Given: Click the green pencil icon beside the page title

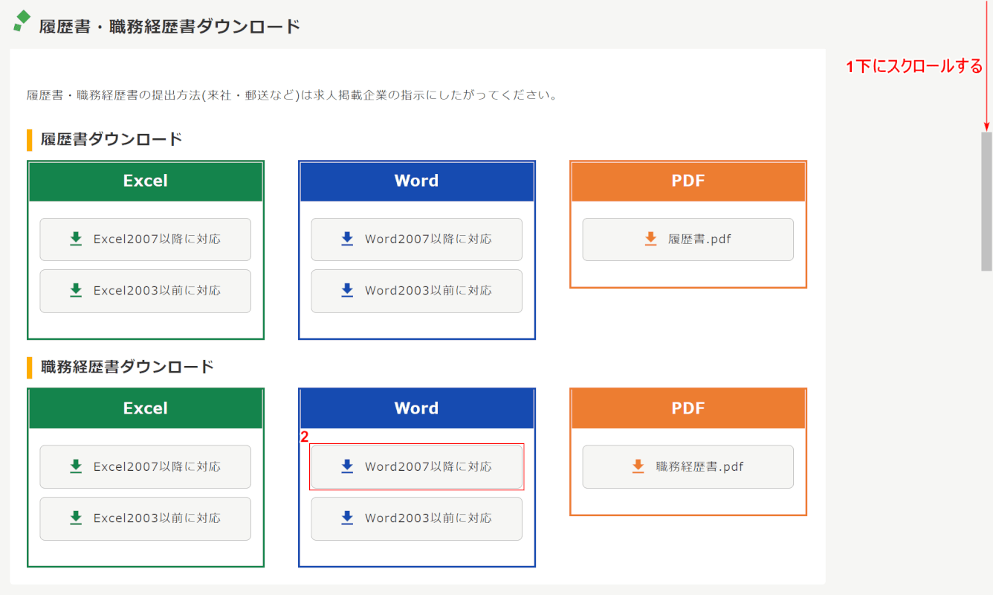Looking at the screenshot, I should coord(22,21).
